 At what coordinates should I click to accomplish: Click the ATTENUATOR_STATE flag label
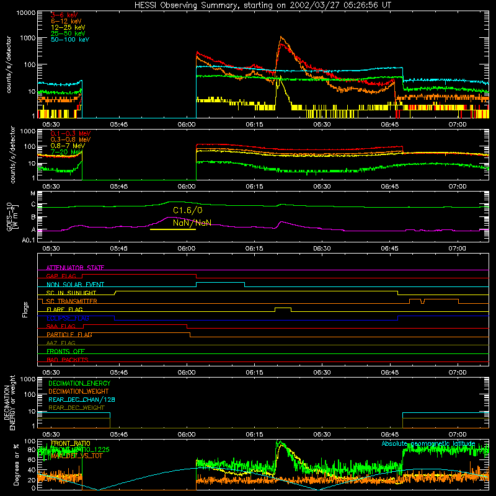75,268
